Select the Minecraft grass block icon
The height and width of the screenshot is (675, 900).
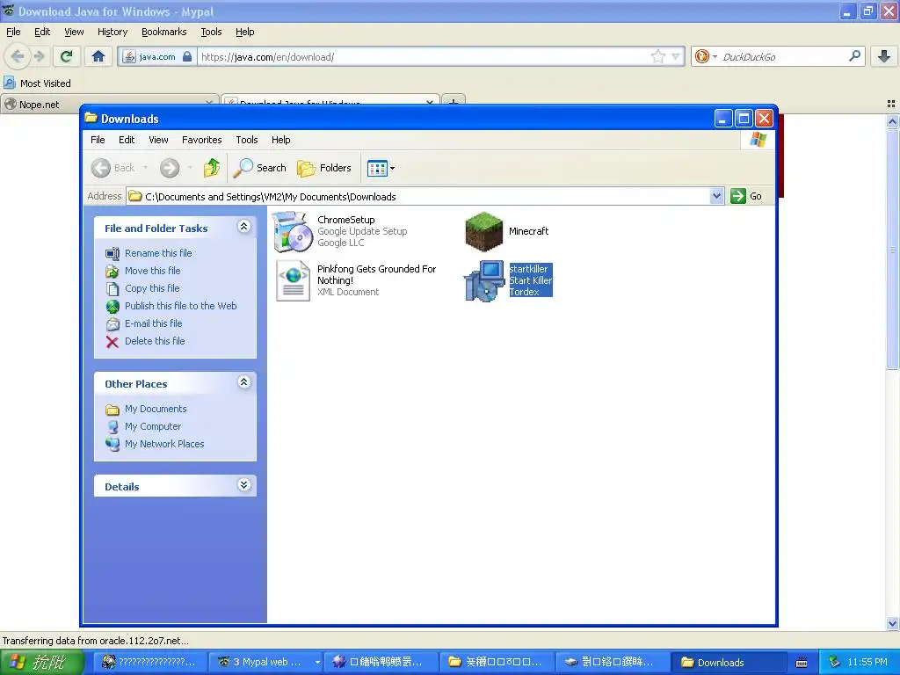484,231
